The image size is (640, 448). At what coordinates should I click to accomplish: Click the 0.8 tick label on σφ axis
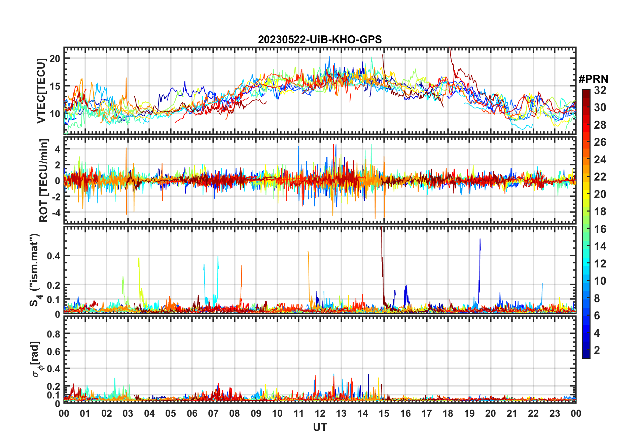point(54,334)
